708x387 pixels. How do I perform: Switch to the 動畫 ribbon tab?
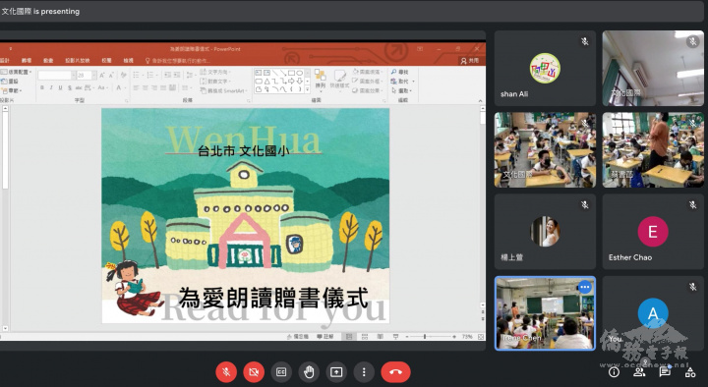coord(48,61)
